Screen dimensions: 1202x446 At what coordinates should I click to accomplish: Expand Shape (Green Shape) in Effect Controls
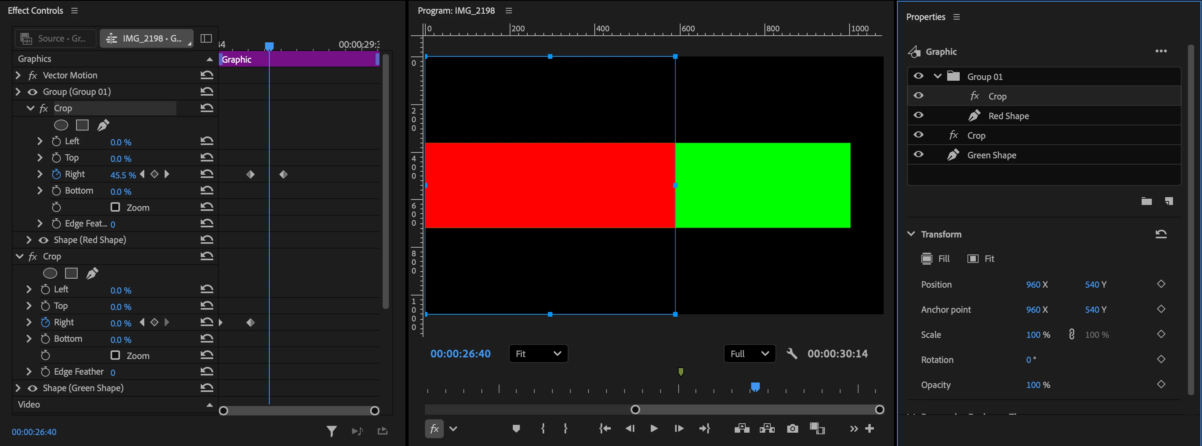18,388
